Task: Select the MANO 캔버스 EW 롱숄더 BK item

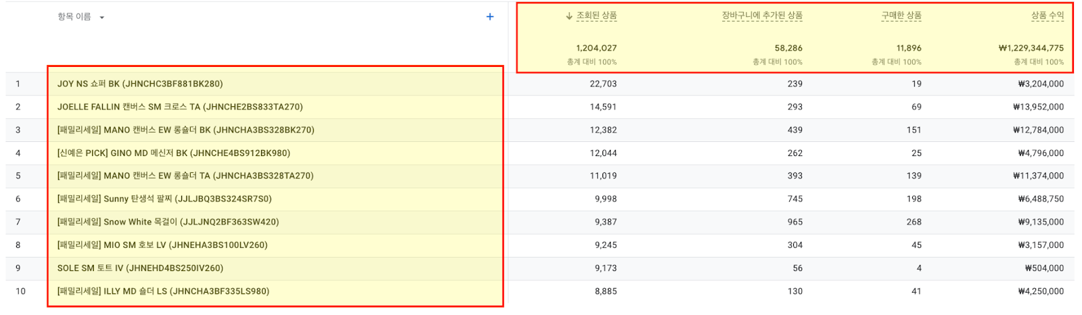Action: (186, 130)
